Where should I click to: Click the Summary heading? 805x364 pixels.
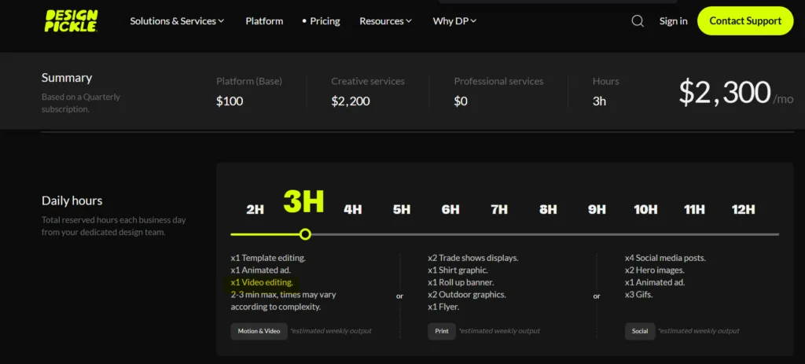[x=67, y=78]
